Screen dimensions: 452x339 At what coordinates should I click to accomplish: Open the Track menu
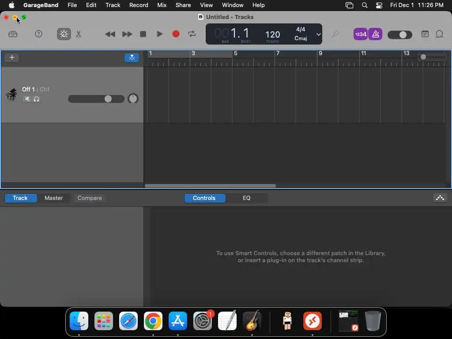113,5
